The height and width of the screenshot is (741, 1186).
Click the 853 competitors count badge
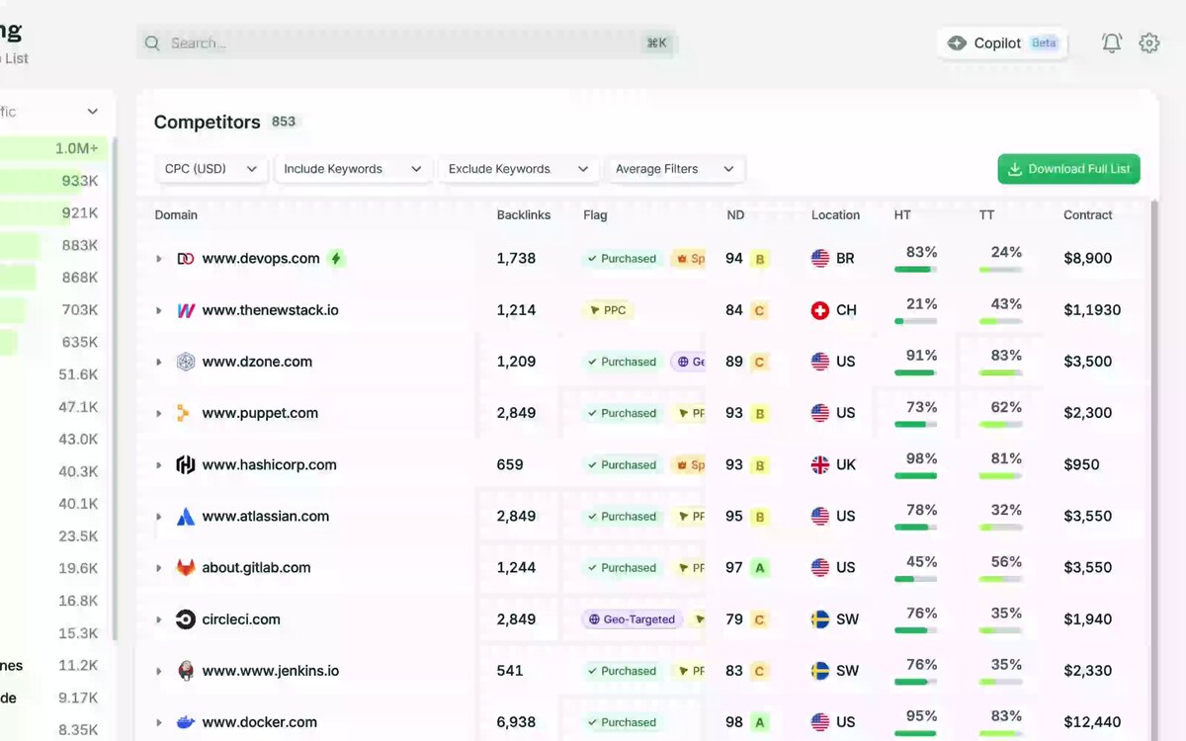click(284, 122)
